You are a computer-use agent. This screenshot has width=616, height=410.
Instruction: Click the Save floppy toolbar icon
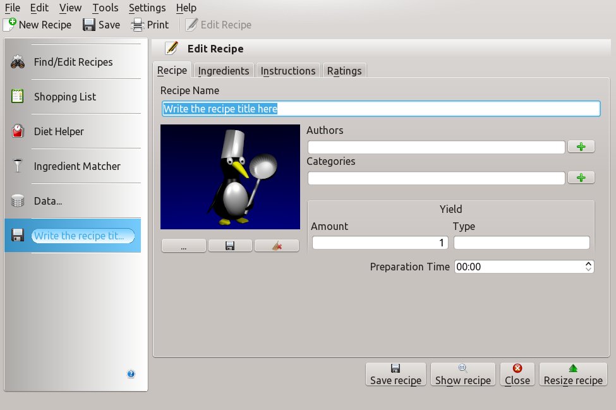point(89,25)
